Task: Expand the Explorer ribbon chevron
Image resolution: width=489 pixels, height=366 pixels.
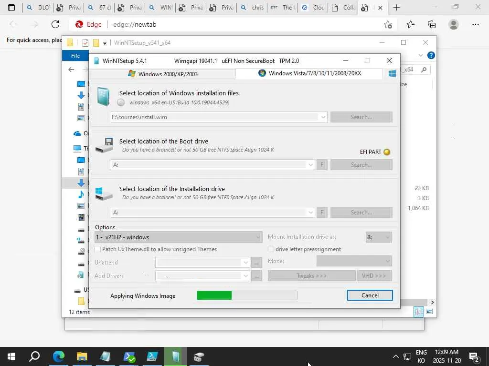Action: pos(420,55)
